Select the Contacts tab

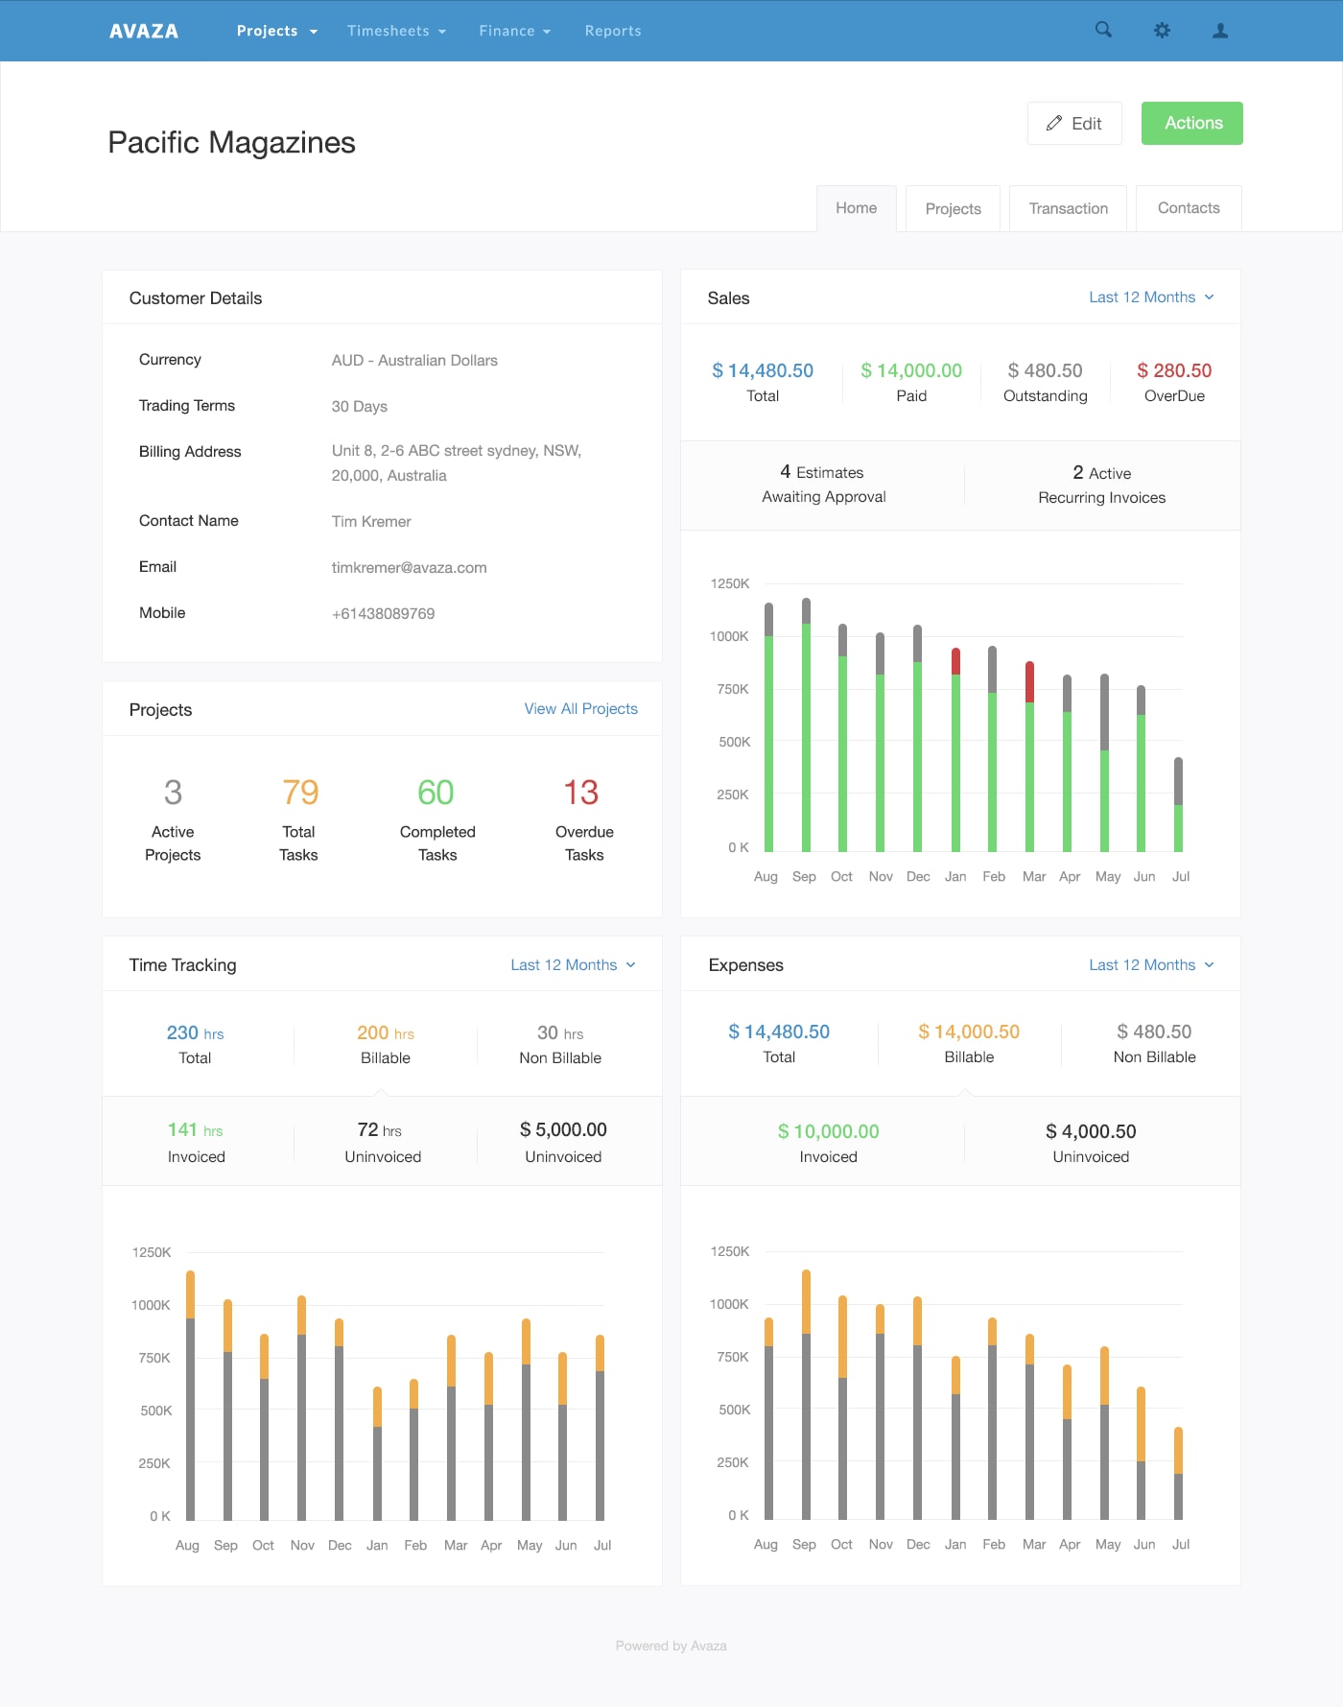point(1188,208)
